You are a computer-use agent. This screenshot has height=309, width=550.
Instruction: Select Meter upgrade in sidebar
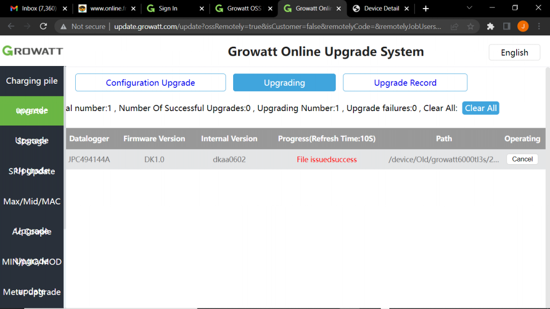[x=32, y=292]
